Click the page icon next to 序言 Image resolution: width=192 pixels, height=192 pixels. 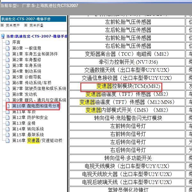pyautogui.click(x=8, y=42)
